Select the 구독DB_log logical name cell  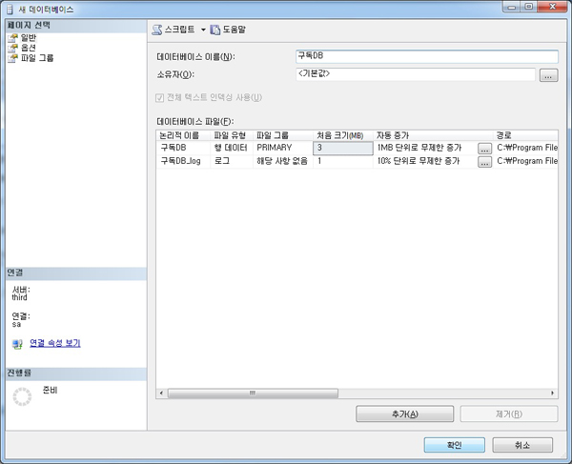tap(183, 161)
